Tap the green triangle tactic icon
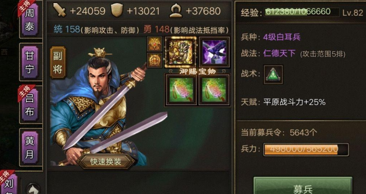366x194 pixels. click(273, 75)
